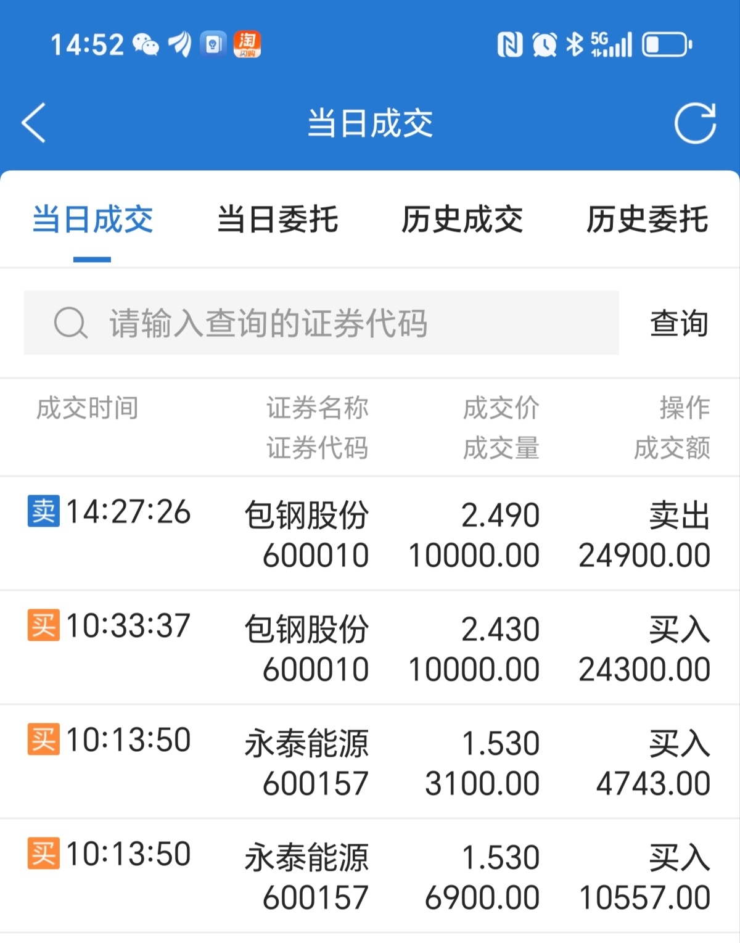Tap the quantity 3100.00
This screenshot has width=740, height=943.
coord(482,783)
